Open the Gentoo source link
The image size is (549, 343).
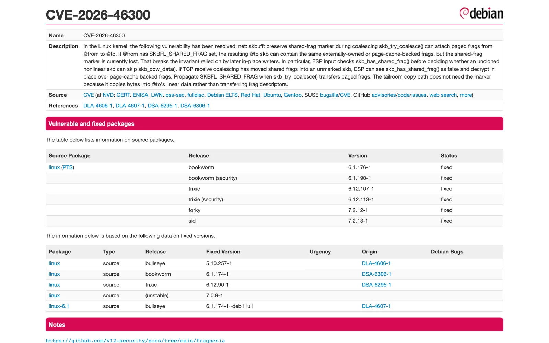point(293,95)
